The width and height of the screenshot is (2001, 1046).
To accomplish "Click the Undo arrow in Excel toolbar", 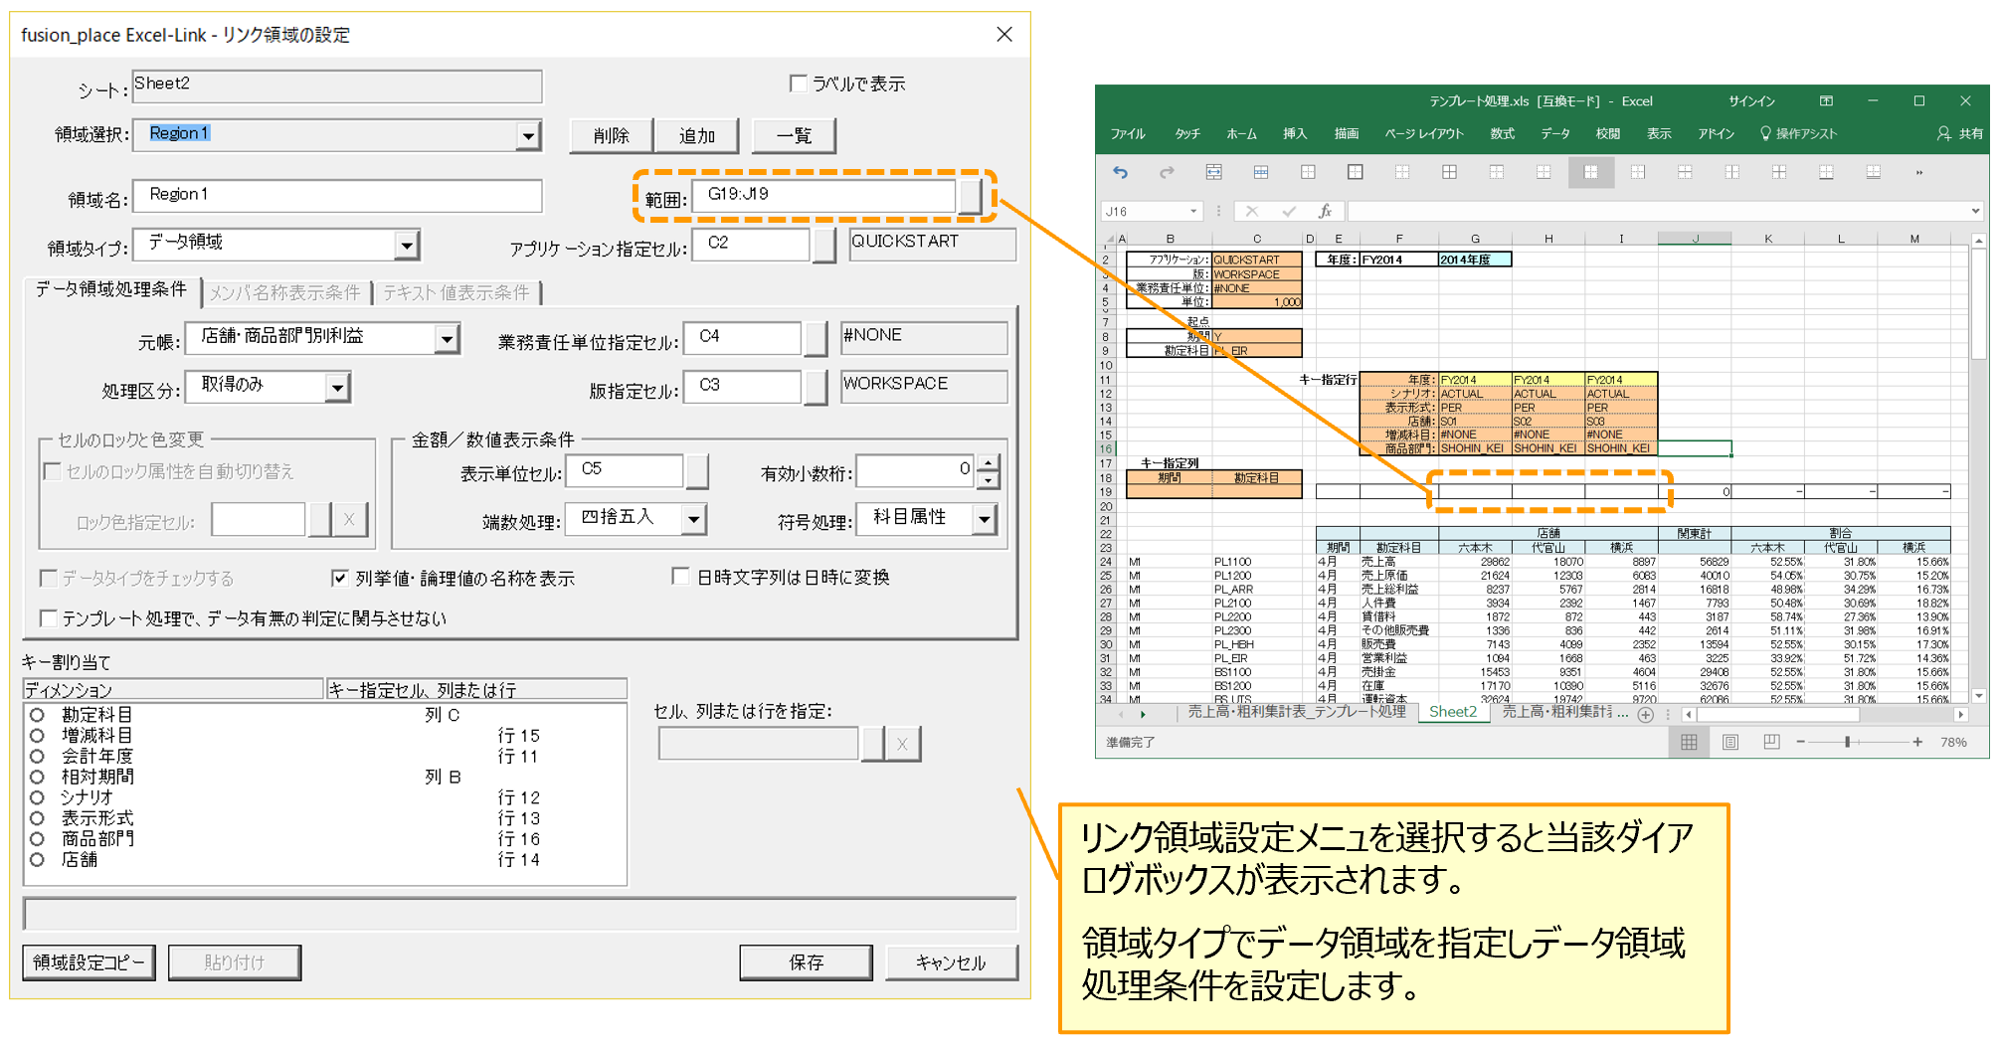I will [x=1121, y=173].
